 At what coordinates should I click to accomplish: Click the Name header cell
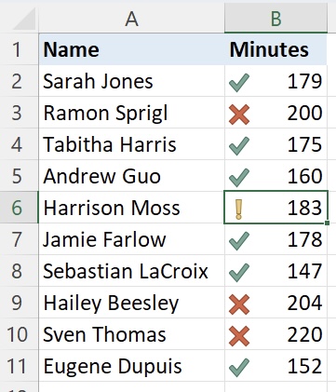click(x=131, y=49)
